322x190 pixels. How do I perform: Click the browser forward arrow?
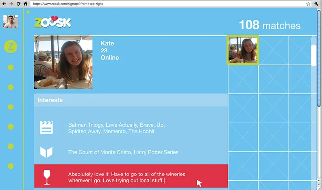(x=11, y=4)
